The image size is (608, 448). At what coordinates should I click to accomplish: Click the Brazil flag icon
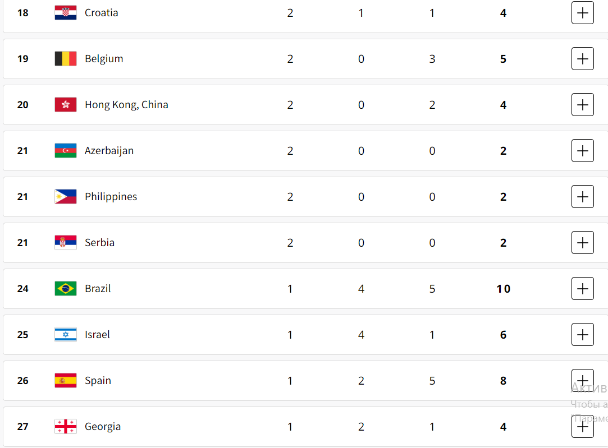[66, 288]
